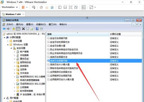Select the 受限制的组 tree item

(25, 62)
